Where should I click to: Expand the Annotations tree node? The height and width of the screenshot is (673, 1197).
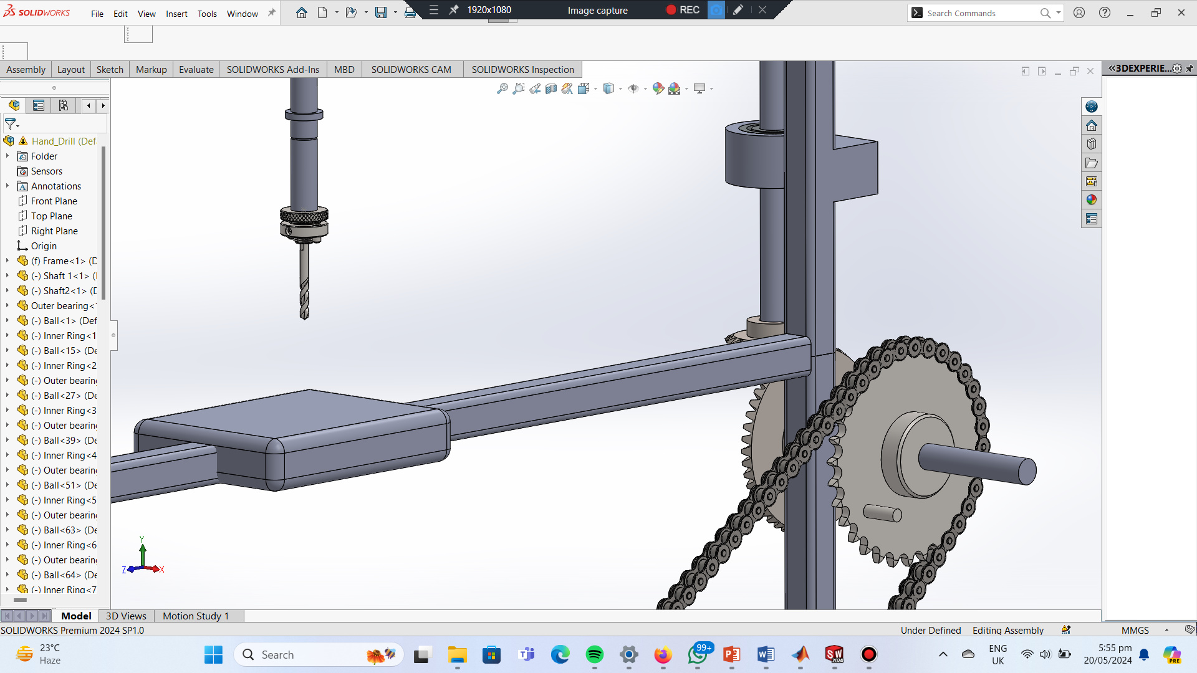pyautogui.click(x=7, y=186)
